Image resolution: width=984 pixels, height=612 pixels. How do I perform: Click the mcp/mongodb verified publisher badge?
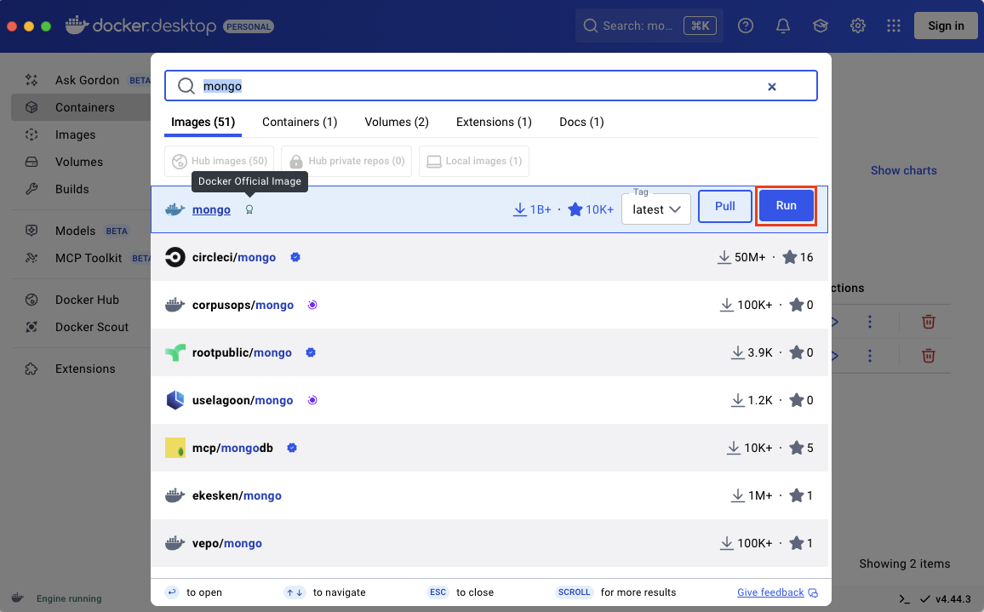point(292,448)
